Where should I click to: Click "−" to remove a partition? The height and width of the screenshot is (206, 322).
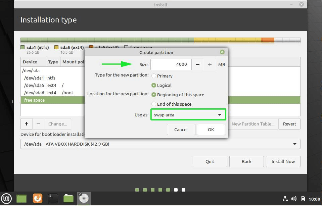[38, 124]
